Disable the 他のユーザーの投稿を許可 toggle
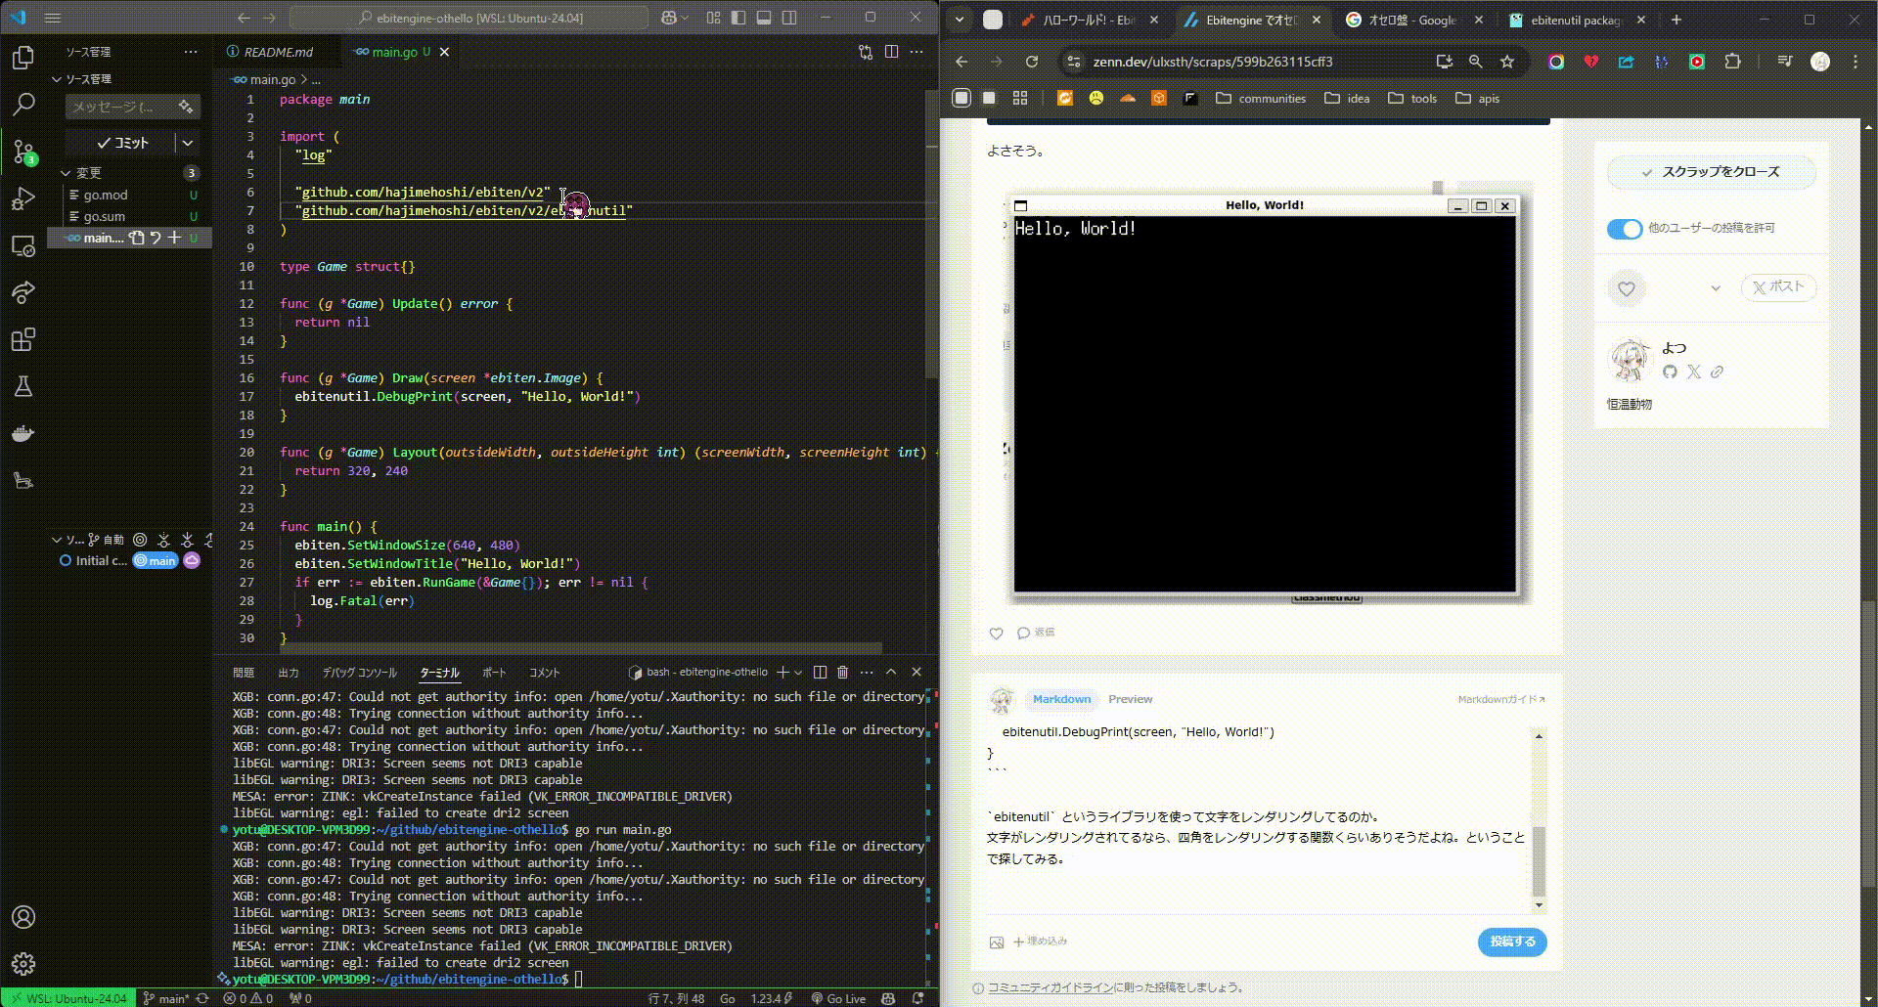 click(x=1624, y=229)
